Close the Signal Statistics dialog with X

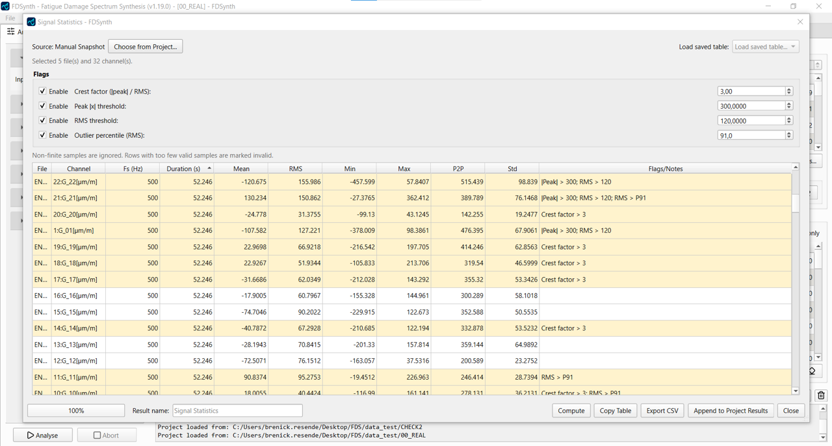[800, 22]
